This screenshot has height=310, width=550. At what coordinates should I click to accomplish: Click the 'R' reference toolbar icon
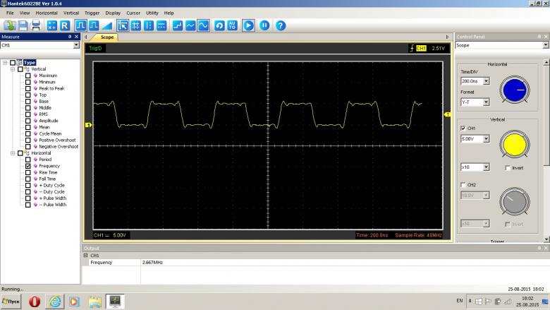pos(64,25)
